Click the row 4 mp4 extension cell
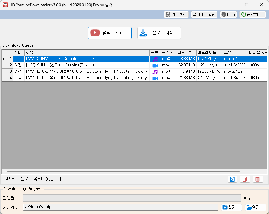Screen dimensions: 269x214 tap(169, 78)
